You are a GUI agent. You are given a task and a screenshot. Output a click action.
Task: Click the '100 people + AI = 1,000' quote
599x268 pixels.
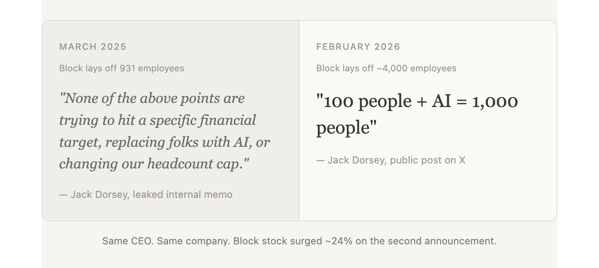coord(417,102)
